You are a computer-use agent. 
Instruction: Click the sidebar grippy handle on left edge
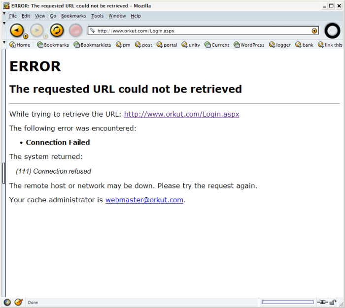coord(3,173)
